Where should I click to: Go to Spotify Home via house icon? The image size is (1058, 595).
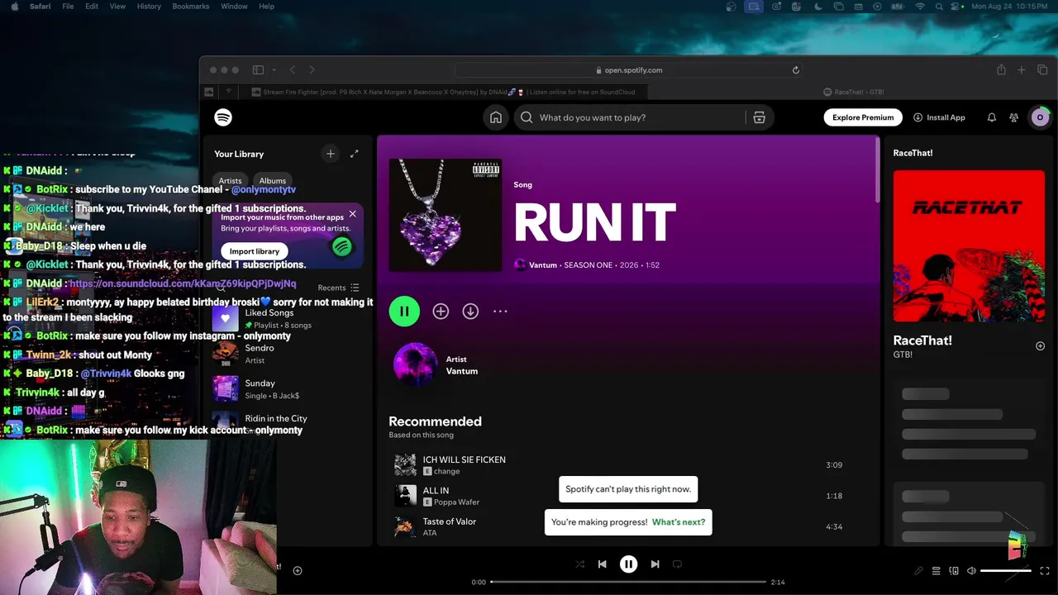point(496,117)
